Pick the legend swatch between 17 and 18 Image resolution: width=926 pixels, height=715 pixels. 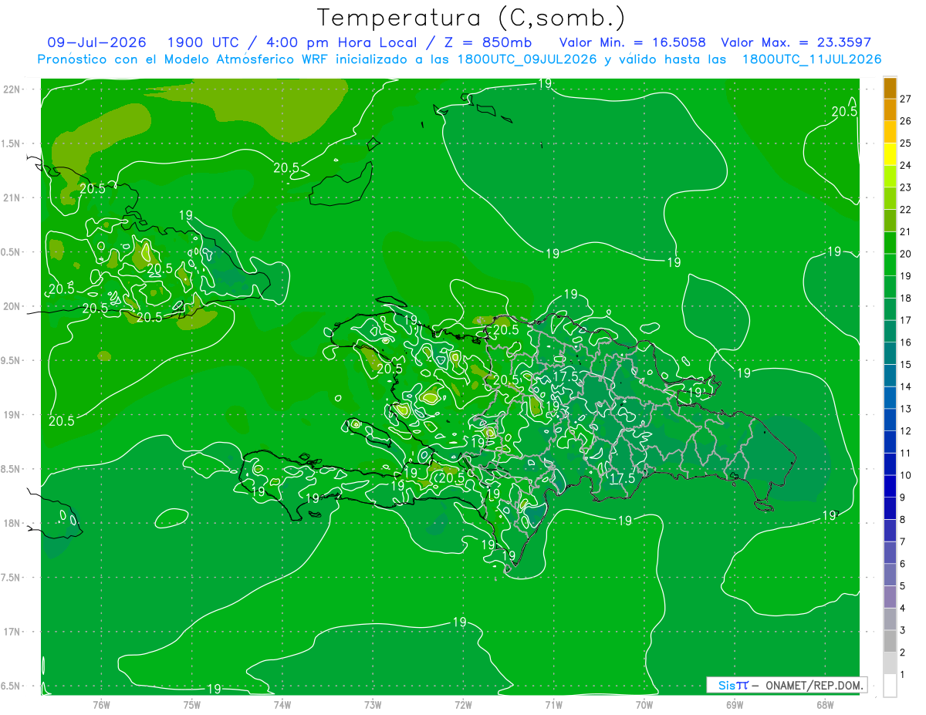(890, 309)
